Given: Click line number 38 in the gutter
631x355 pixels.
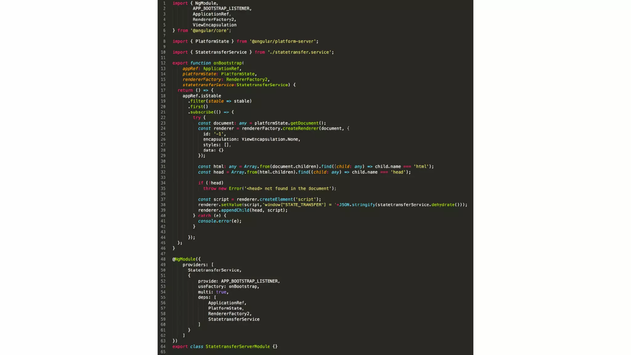Looking at the screenshot, I should [x=163, y=205].
